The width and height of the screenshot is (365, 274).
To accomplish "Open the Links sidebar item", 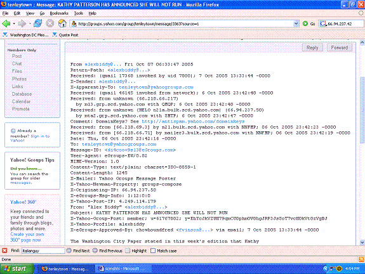I will (18, 86).
